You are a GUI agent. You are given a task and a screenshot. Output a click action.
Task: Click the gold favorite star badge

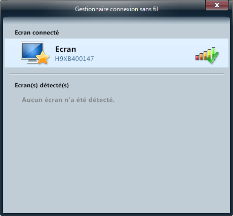tap(43, 58)
